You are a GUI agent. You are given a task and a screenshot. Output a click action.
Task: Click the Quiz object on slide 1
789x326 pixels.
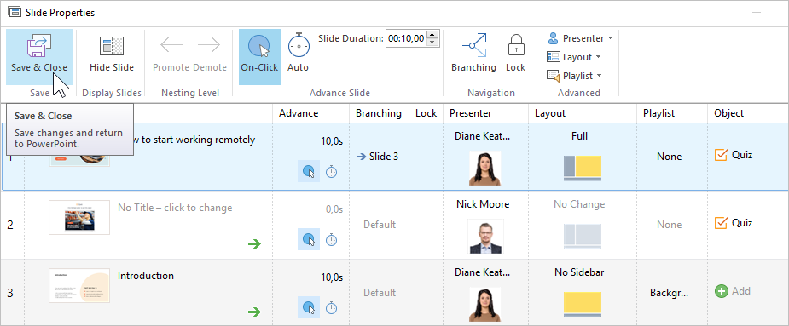click(x=734, y=155)
